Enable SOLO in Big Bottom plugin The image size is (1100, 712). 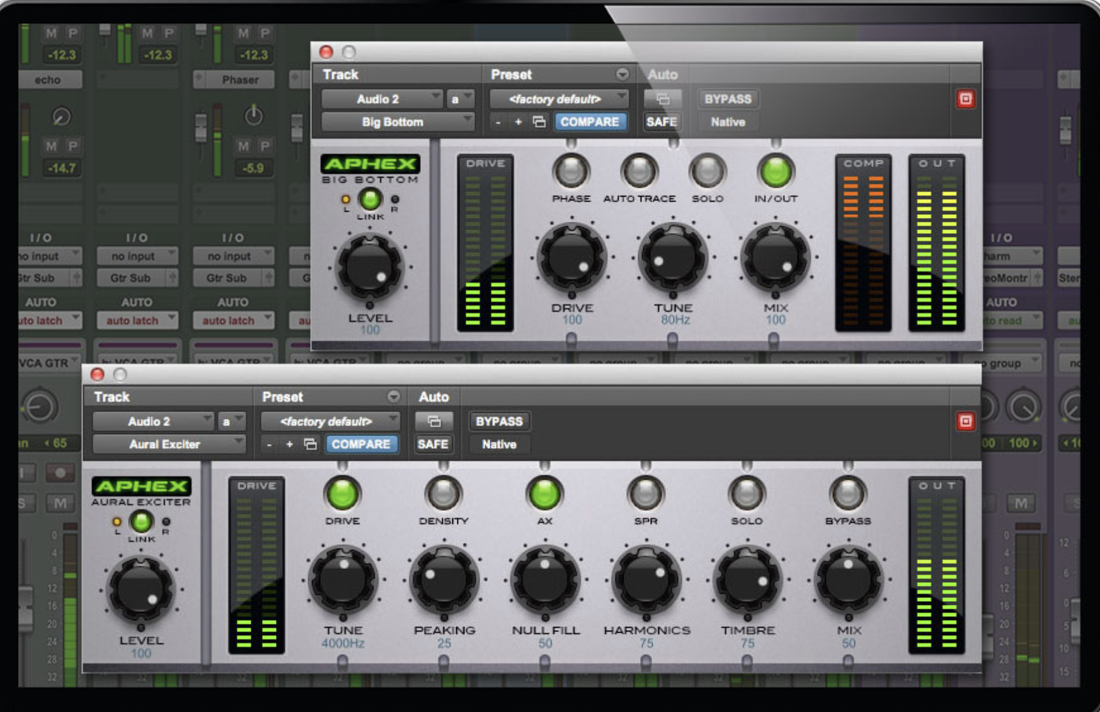click(707, 171)
